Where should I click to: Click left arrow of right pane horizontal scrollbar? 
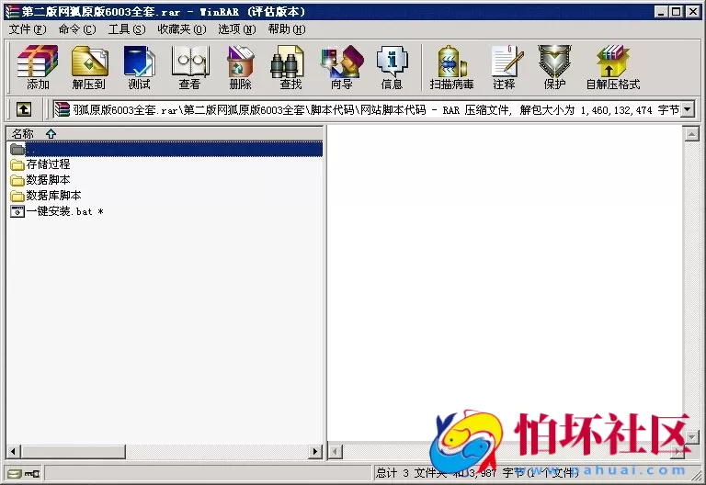335,451
